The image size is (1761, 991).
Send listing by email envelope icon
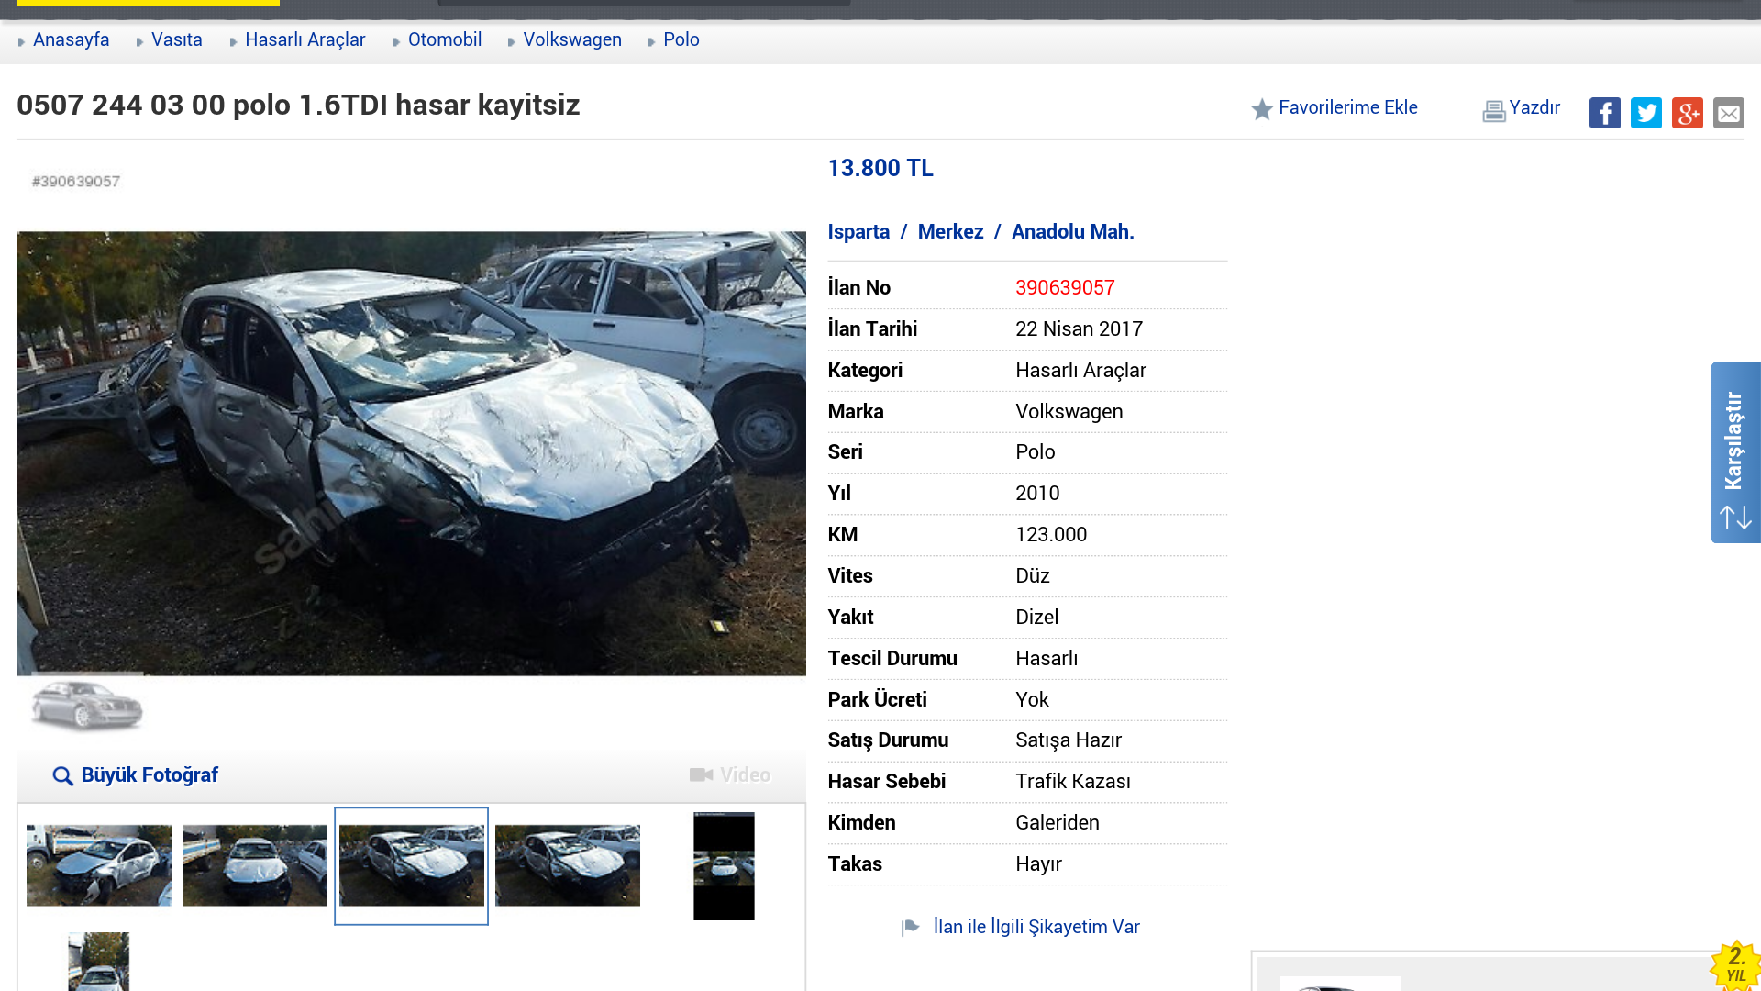[1728, 113]
